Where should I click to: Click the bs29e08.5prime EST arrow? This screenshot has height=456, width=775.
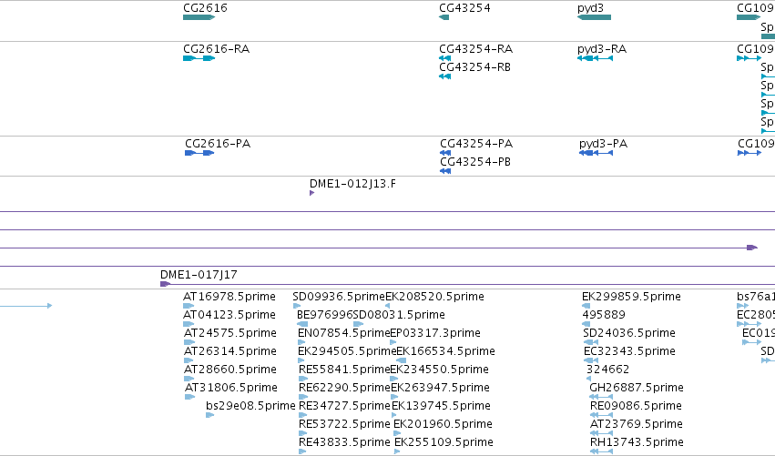[x=210, y=415]
